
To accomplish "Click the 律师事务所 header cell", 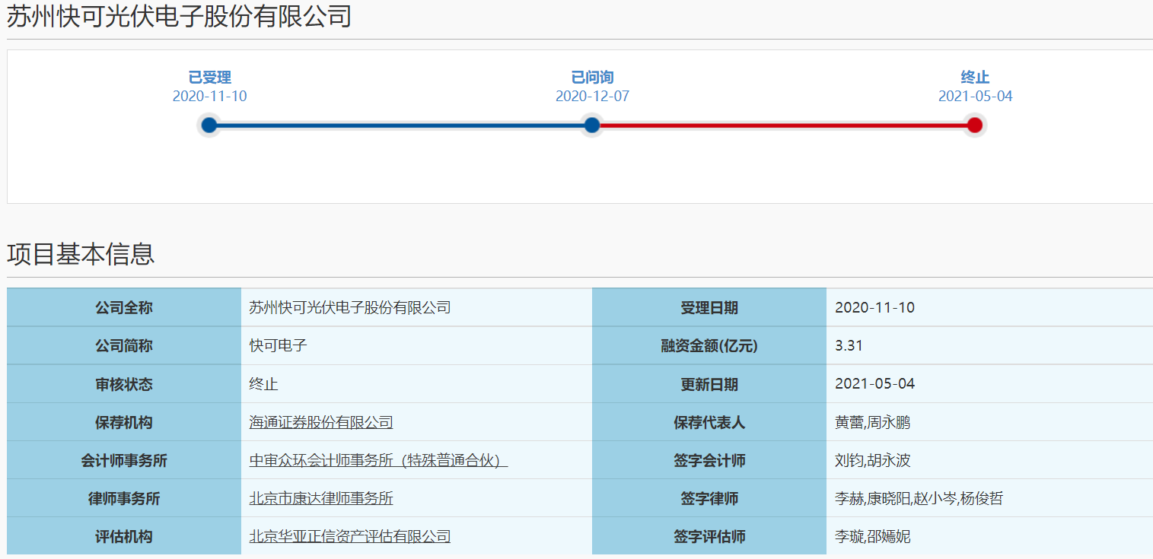I will click(124, 498).
